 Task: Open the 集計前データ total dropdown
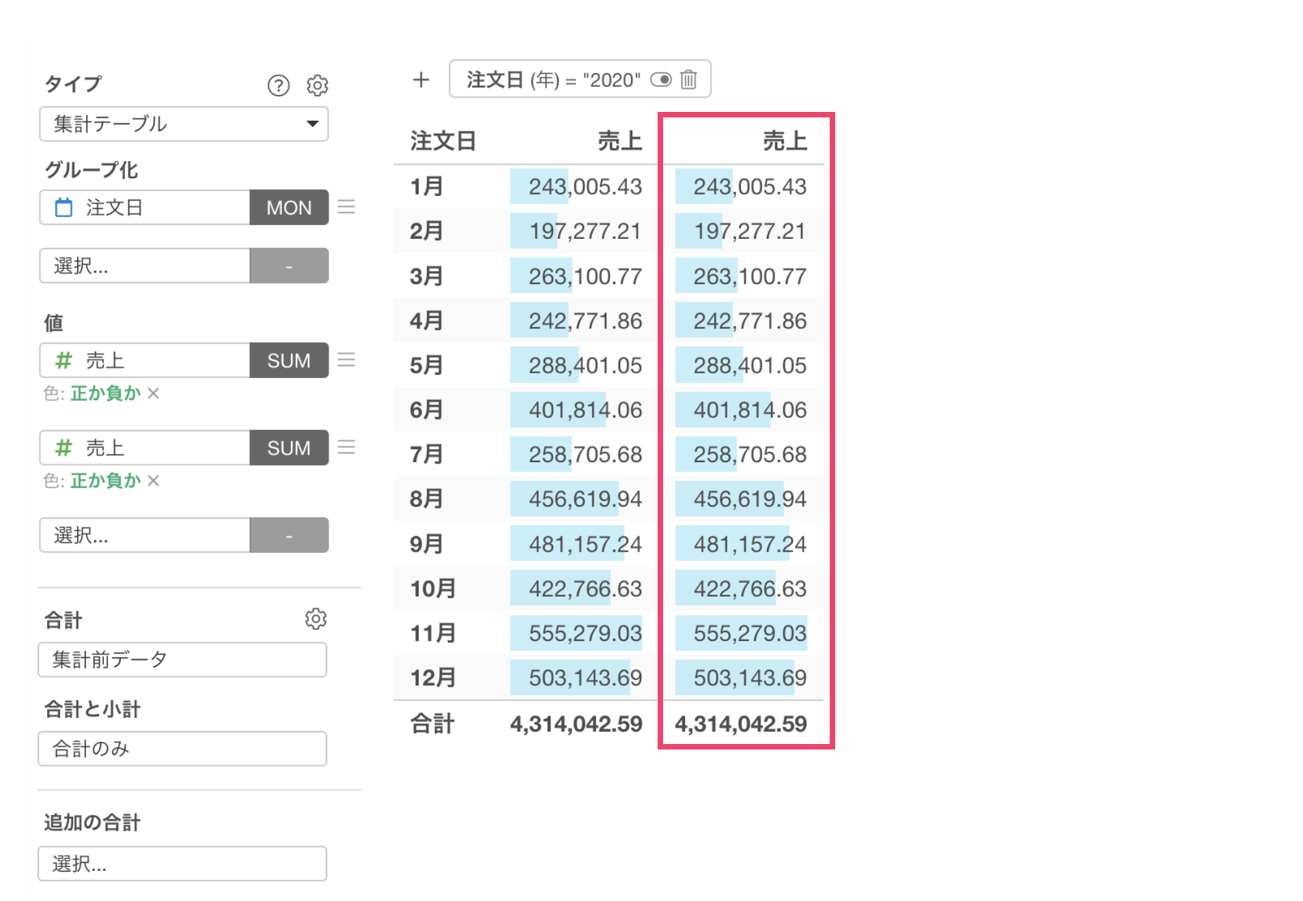[182, 659]
